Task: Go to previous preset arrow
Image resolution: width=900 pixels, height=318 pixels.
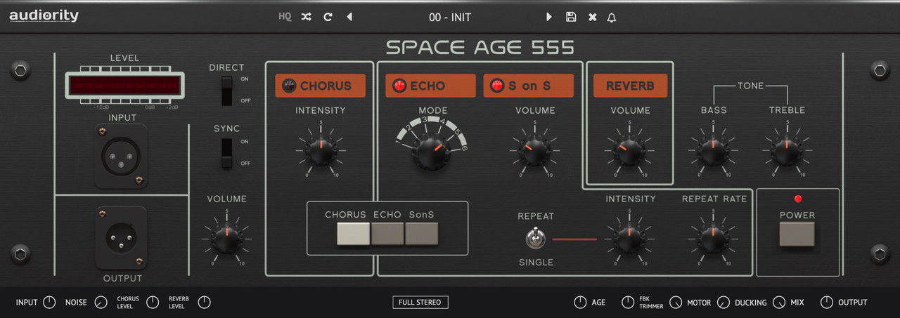Action: tap(349, 17)
